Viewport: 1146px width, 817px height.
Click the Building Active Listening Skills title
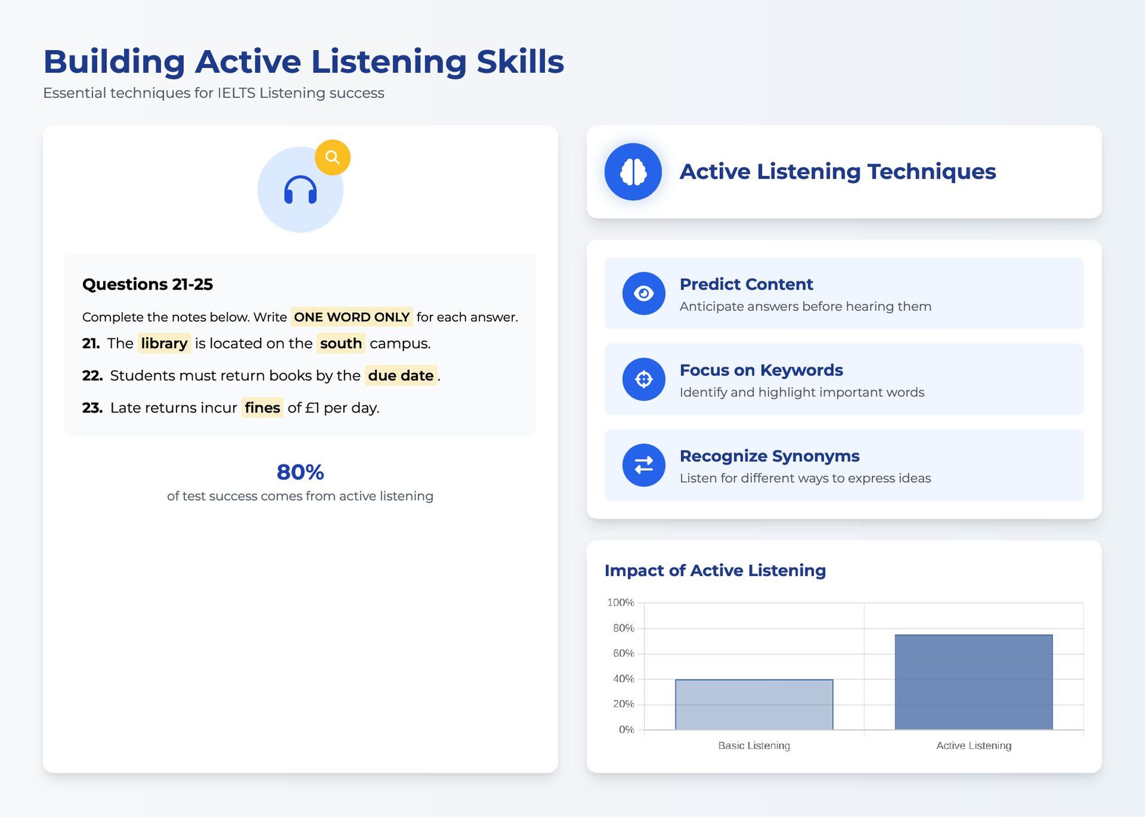(303, 61)
